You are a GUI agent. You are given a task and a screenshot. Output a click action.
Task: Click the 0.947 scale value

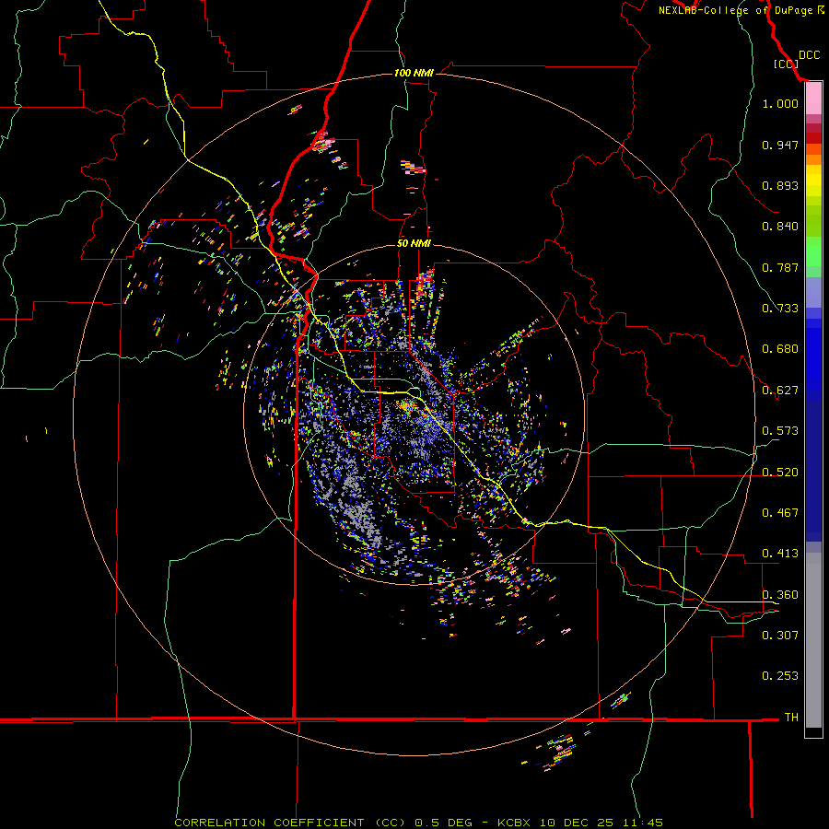click(780, 145)
